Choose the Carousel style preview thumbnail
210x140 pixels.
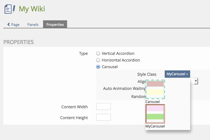click(x=155, y=89)
